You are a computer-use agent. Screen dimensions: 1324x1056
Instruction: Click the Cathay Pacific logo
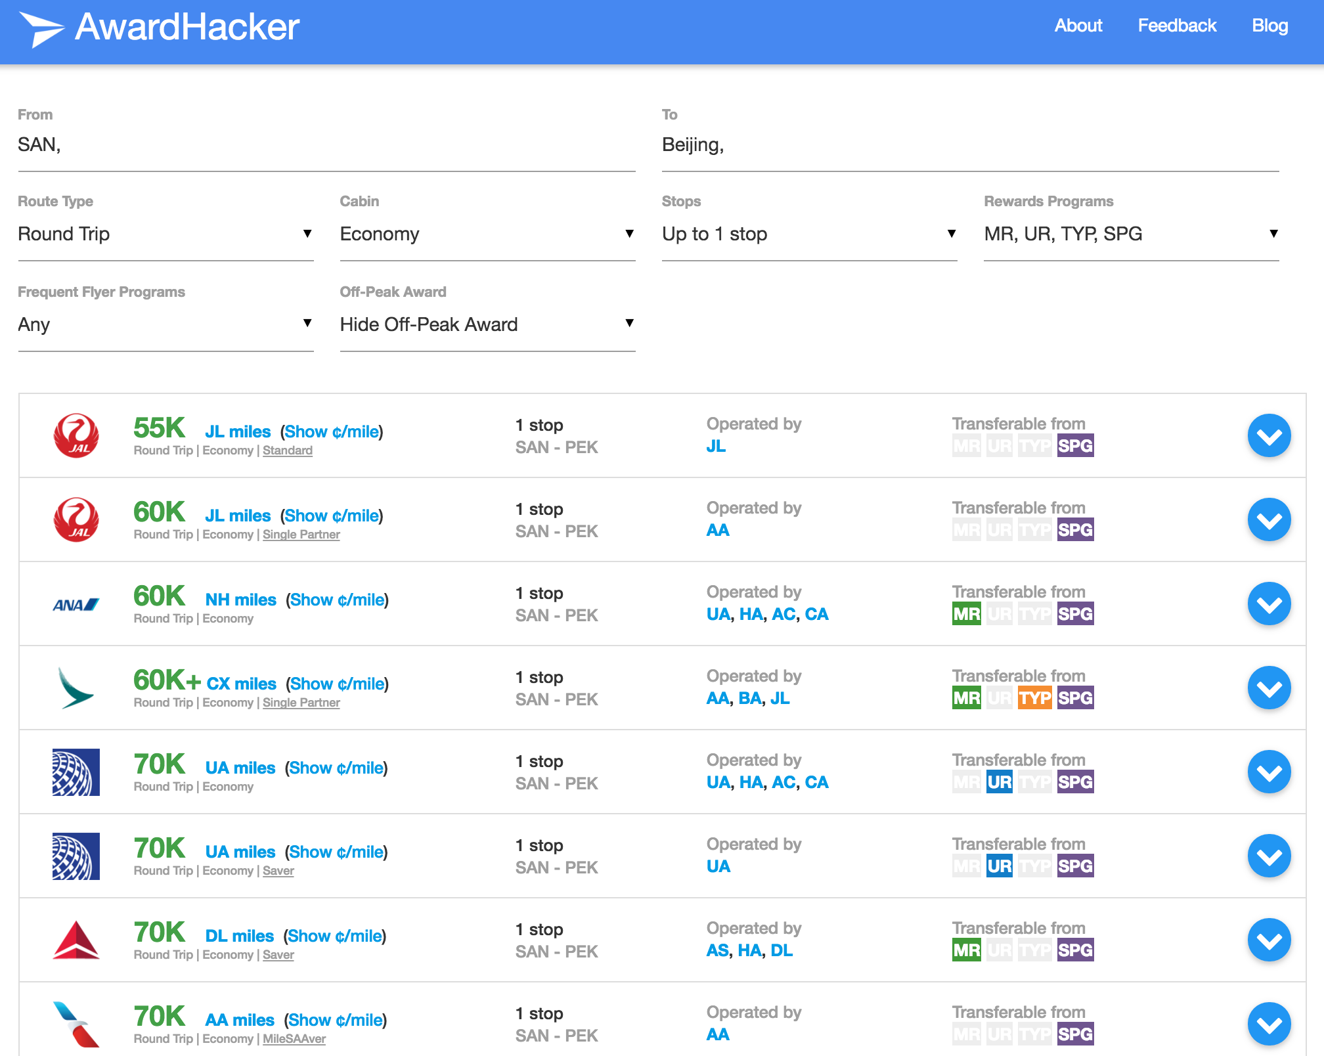(76, 688)
